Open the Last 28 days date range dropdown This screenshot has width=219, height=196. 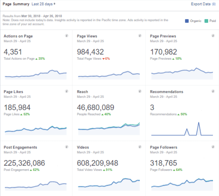[43, 4]
